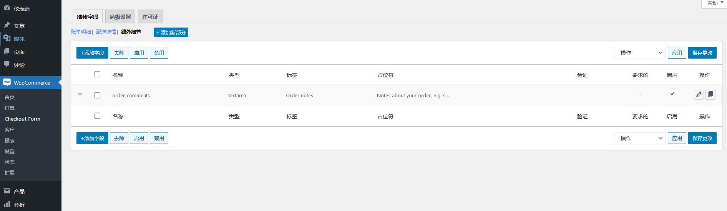Click the Comments bubble icon

point(7,64)
